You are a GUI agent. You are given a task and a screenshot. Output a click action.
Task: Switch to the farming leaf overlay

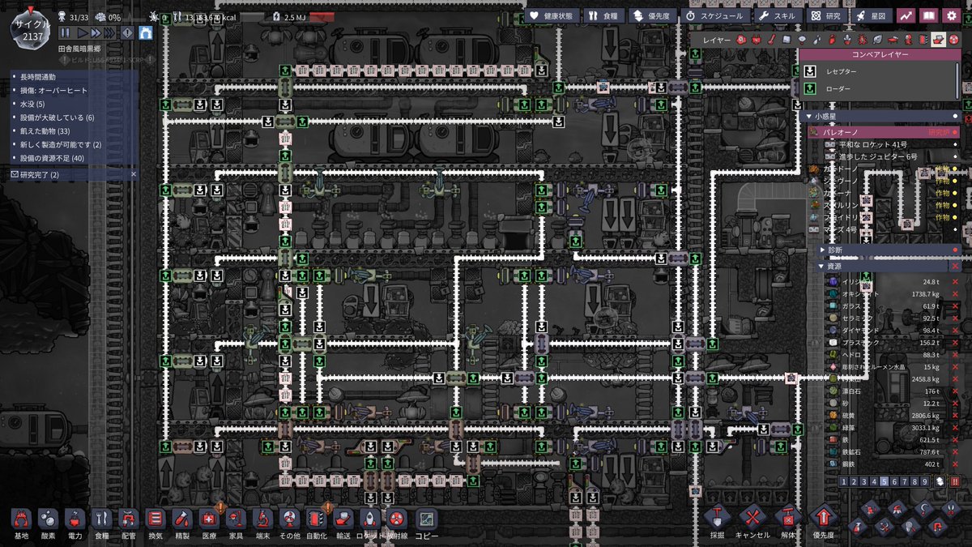877,40
